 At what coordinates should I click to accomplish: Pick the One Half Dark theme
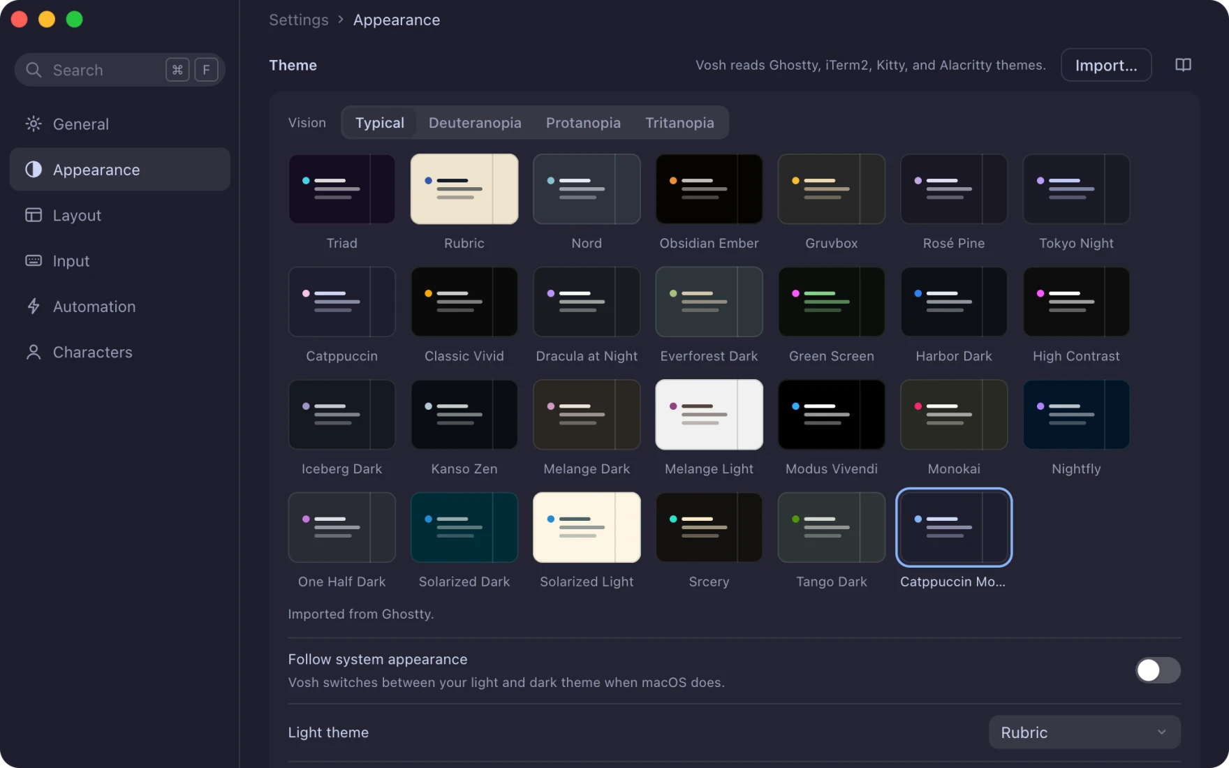click(x=341, y=527)
